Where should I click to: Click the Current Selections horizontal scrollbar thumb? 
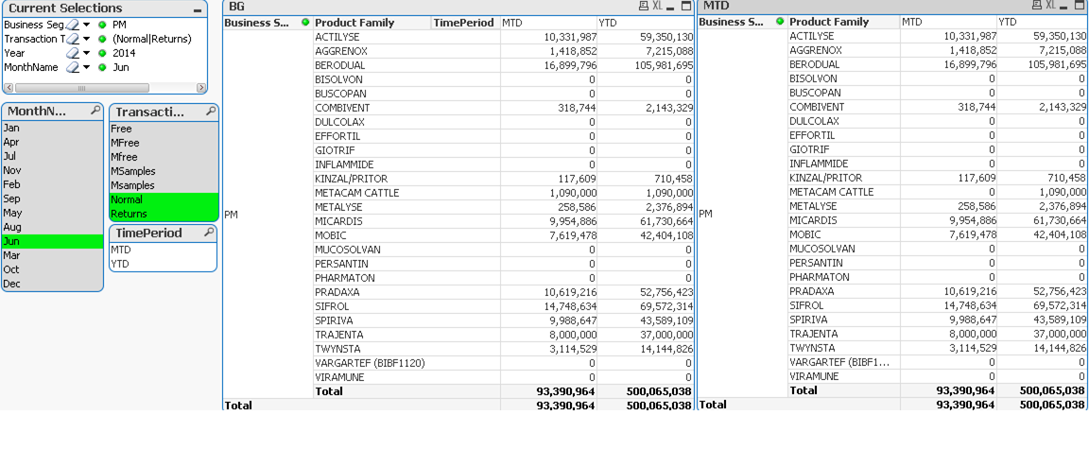[x=81, y=88]
